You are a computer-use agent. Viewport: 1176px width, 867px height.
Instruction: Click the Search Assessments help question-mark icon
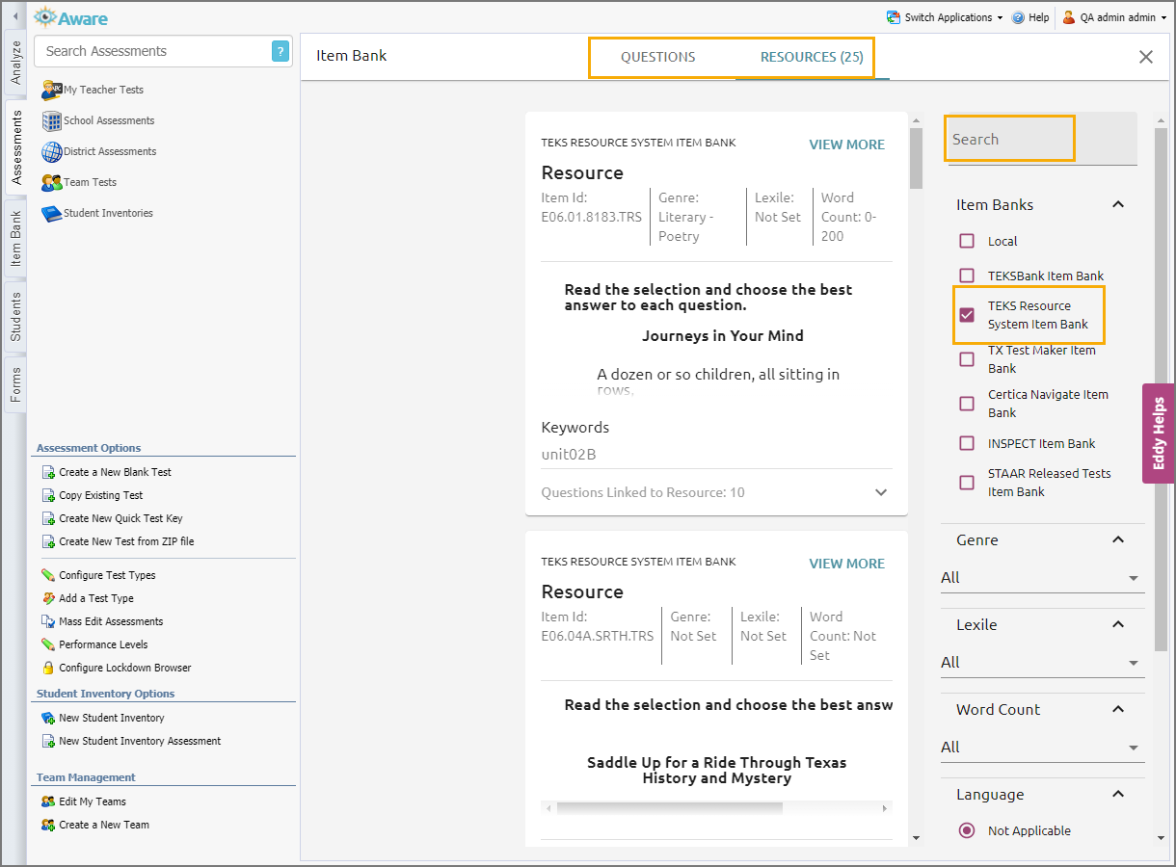point(281,51)
